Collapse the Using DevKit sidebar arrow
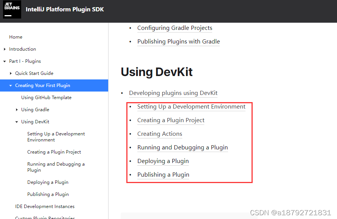Viewport: 337px width, 219px height. click(17, 122)
